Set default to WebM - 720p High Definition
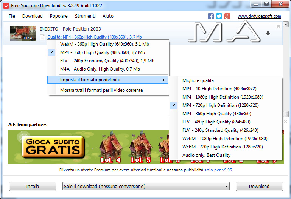The image size is (291, 199). point(226,147)
